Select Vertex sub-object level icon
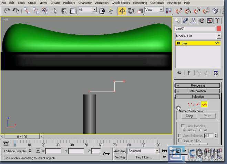 [x=191, y=104]
